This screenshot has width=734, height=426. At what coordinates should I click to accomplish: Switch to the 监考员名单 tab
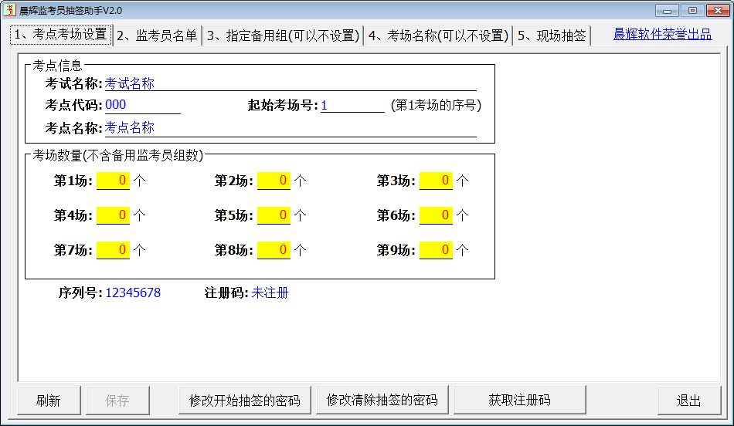[158, 35]
